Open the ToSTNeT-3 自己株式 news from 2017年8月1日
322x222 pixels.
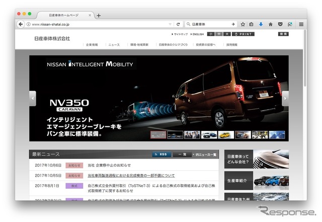click(151, 188)
